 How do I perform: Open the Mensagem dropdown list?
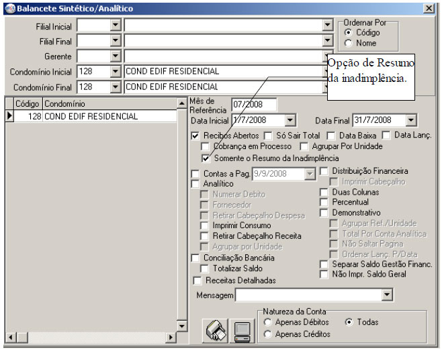386,295
